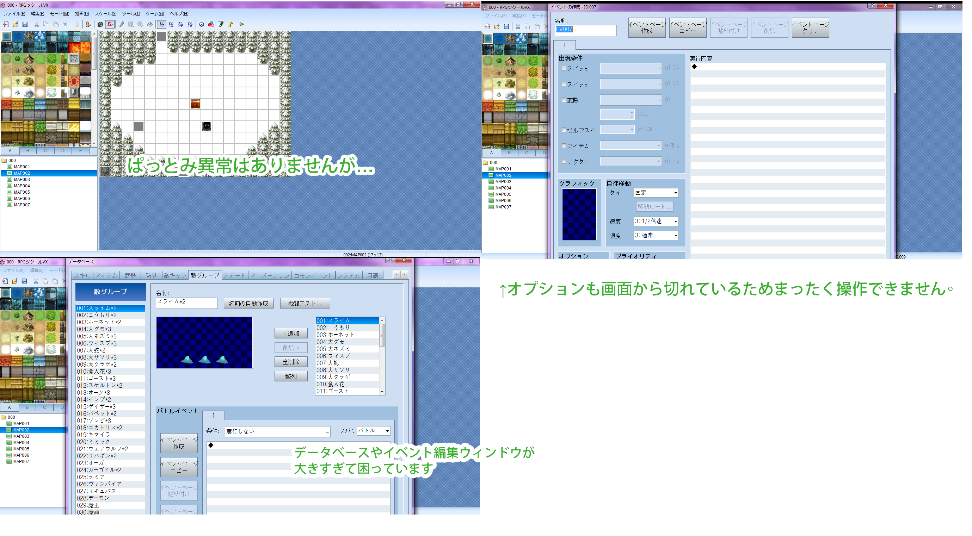Click Save icon in top-right window toolbar
The width and height of the screenshot is (972, 536).
[x=506, y=26]
